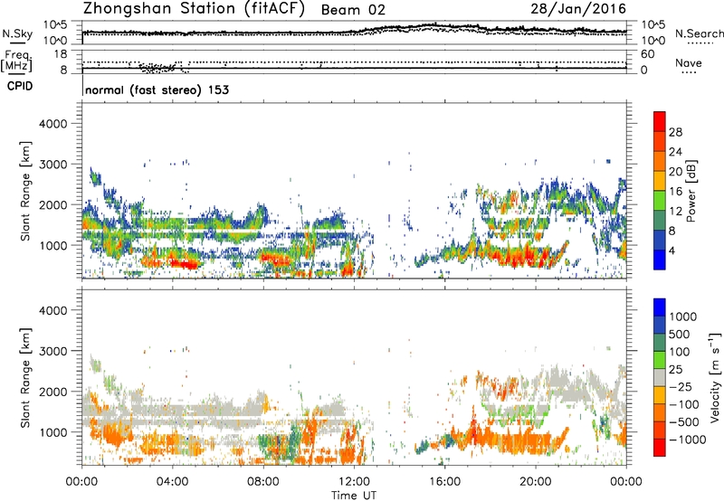The image size is (724, 501).
Task: Click the 'Power [dB]' color bar title
Action: [691, 191]
